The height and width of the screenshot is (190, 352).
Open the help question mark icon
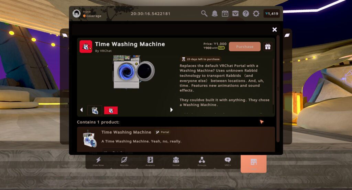[x=246, y=14]
